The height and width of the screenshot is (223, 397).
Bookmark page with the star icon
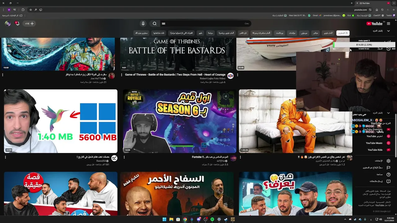tap(31, 10)
